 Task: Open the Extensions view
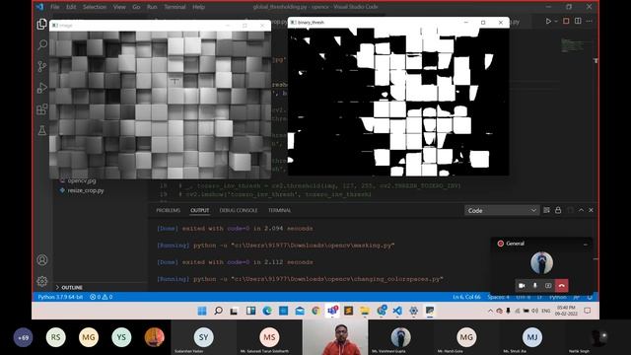pyautogui.click(x=41, y=109)
